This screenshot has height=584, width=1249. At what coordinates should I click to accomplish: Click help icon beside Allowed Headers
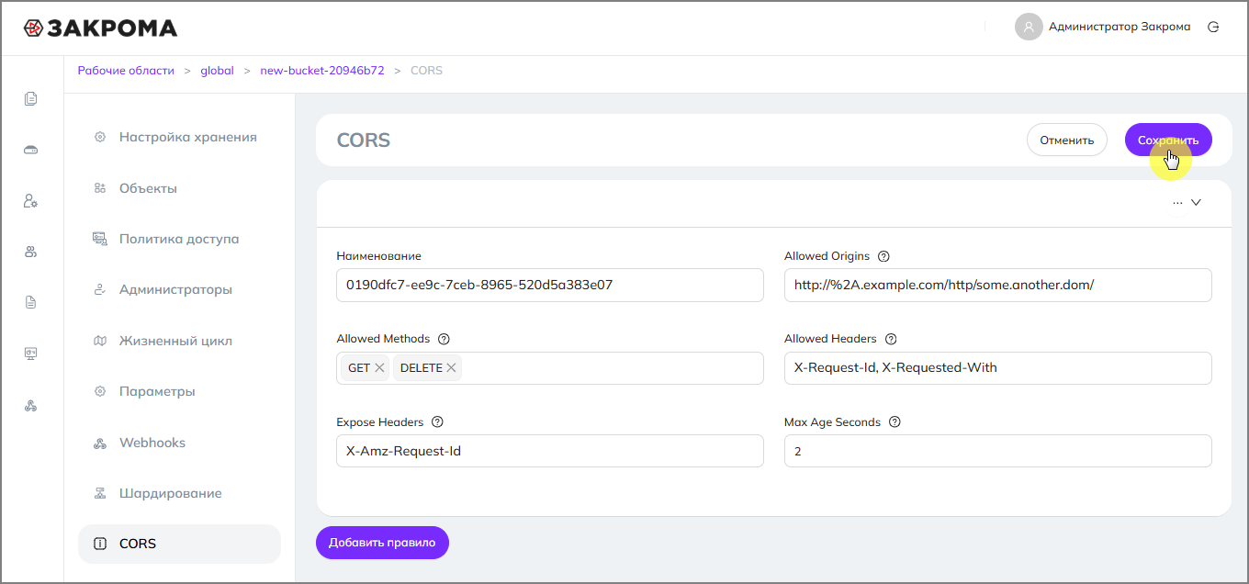(891, 339)
